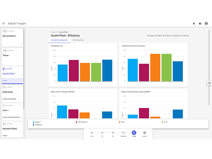Select the Line 1 location card

coord(12,110)
